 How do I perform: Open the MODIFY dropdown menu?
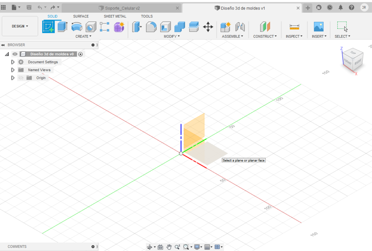[172, 36]
